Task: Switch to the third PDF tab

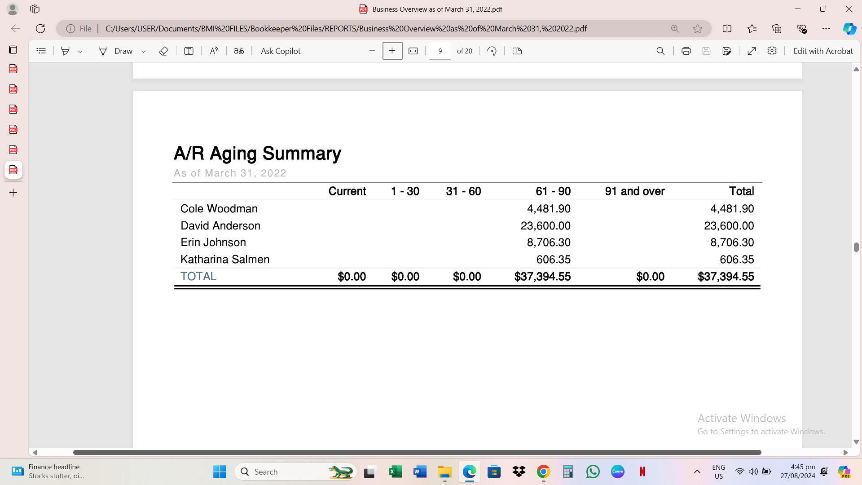Action: 13,110
